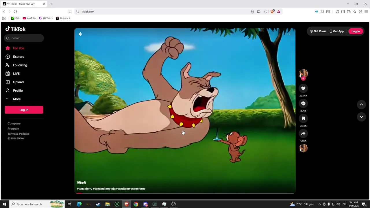Open the taskbar volume control
The width and height of the screenshot is (370, 208).
coord(338,204)
